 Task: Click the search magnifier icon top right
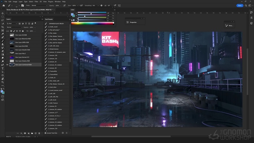tap(246, 6)
